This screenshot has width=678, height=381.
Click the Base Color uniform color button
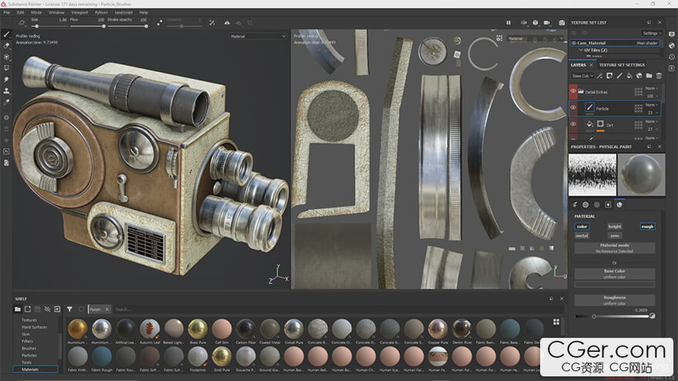(x=615, y=273)
